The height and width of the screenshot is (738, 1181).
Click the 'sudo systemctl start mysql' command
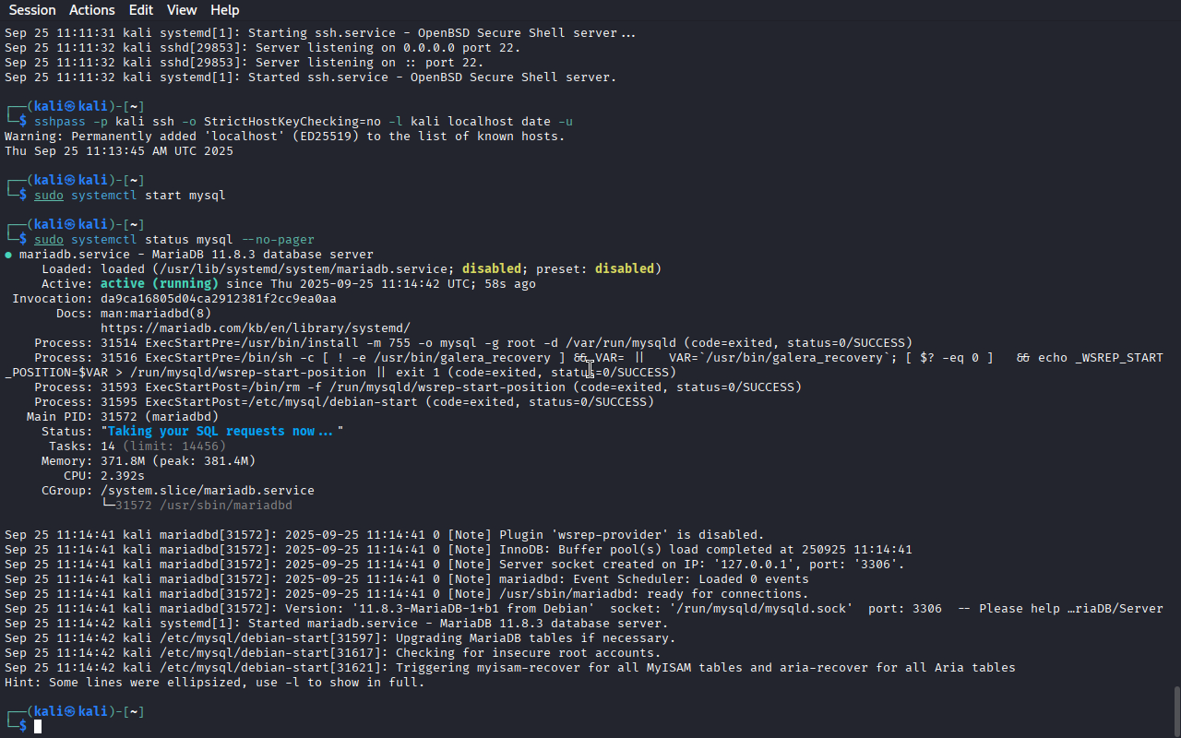pyautogui.click(x=129, y=196)
